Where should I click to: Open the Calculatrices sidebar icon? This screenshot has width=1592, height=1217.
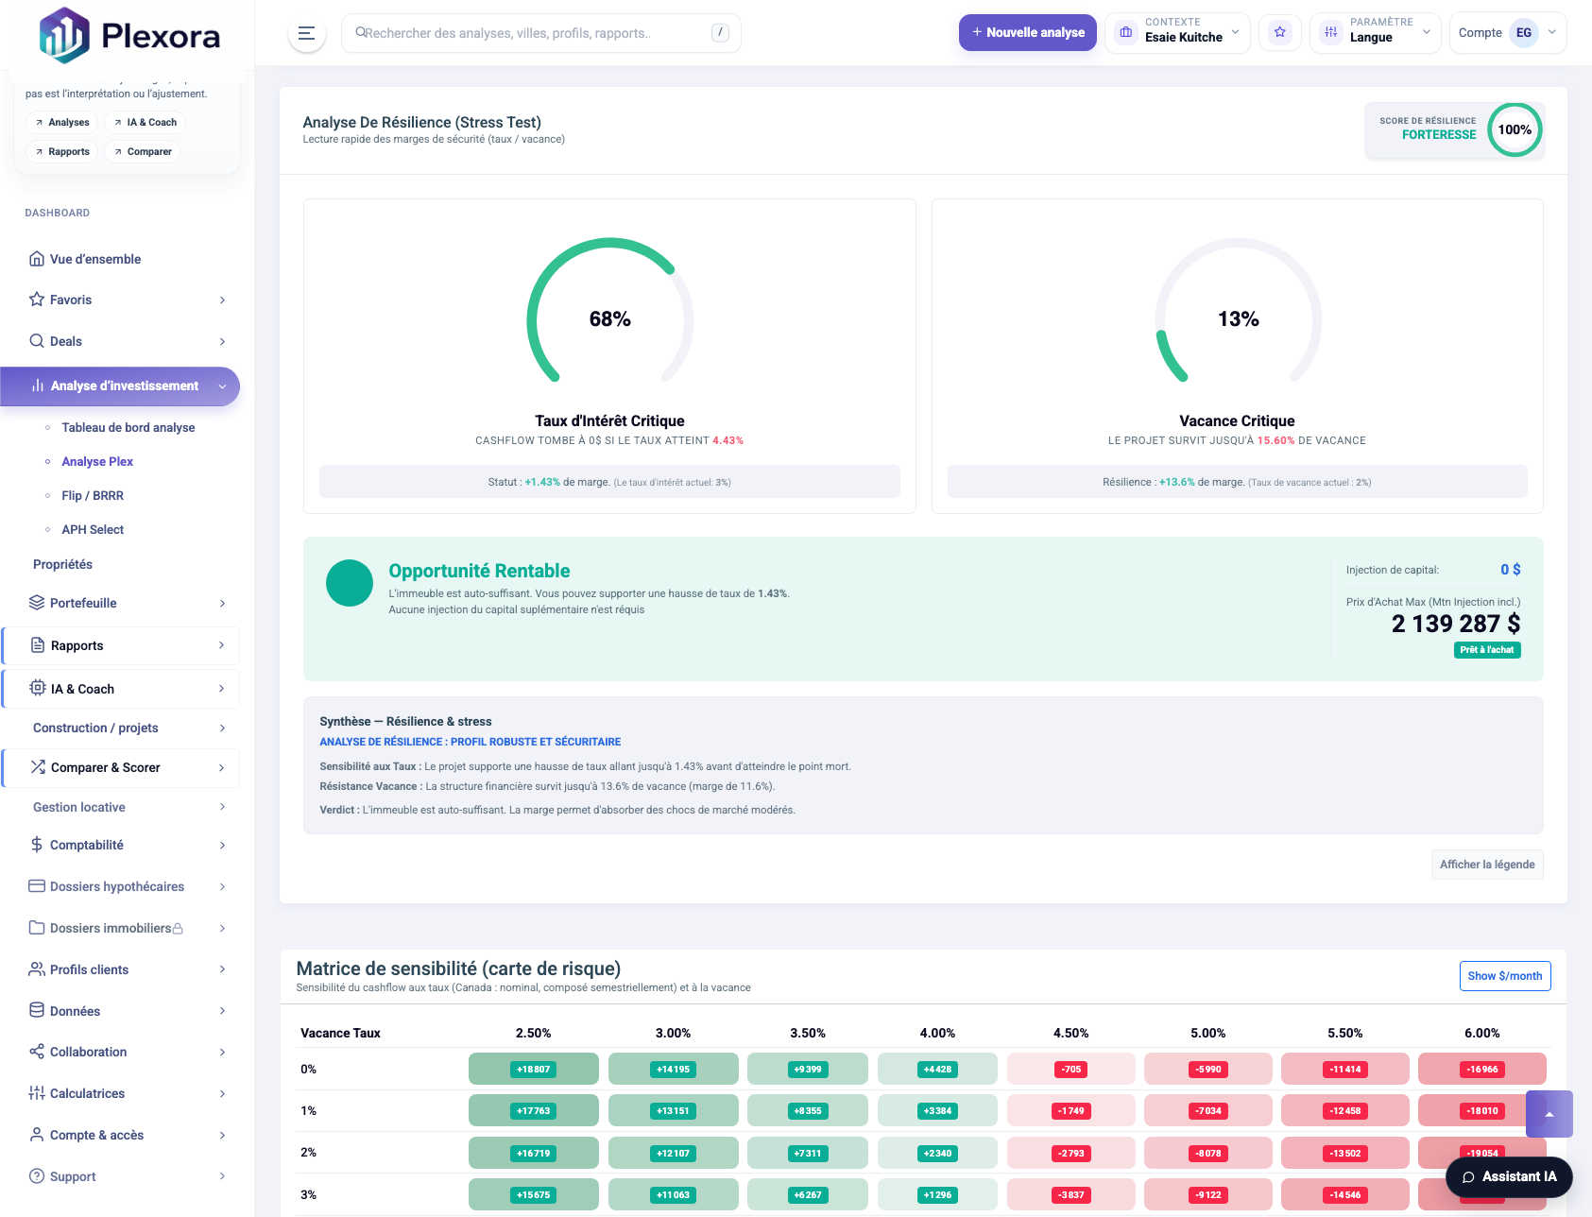click(36, 1093)
